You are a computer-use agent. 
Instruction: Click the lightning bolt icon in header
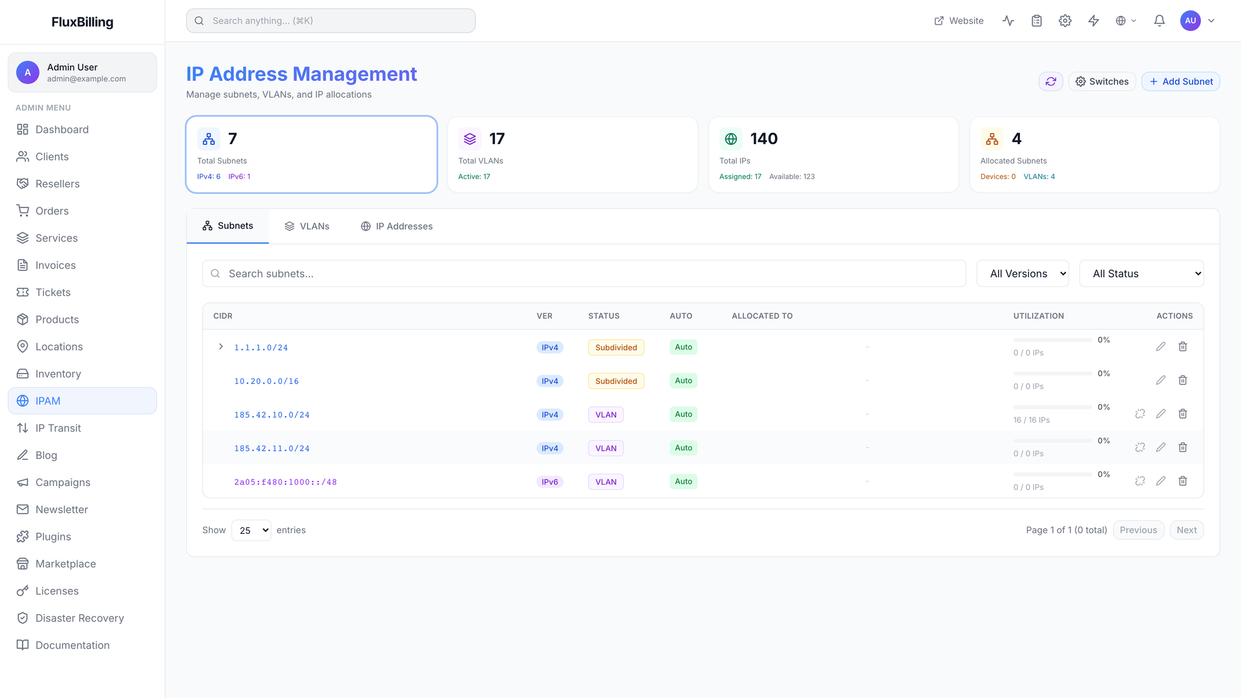pyautogui.click(x=1094, y=21)
